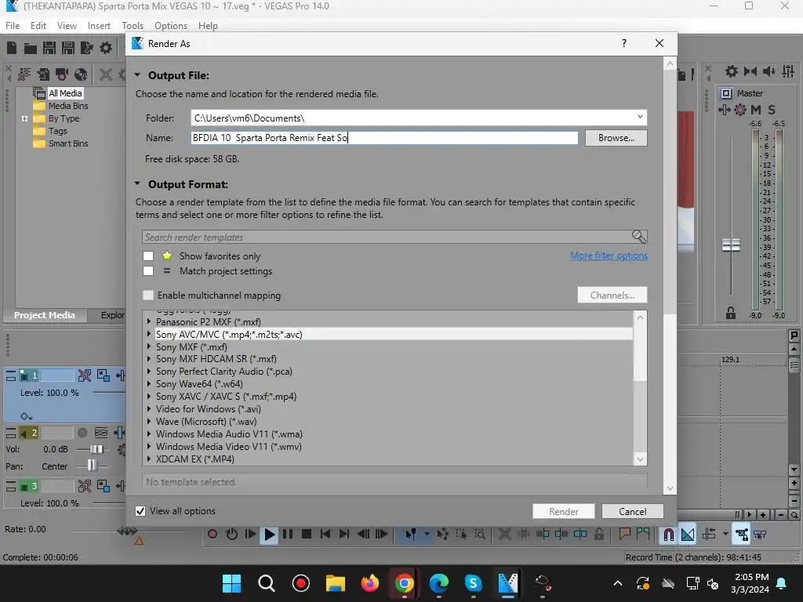The height and width of the screenshot is (602, 803).
Task: Click the Render As help question mark
Action: point(623,44)
